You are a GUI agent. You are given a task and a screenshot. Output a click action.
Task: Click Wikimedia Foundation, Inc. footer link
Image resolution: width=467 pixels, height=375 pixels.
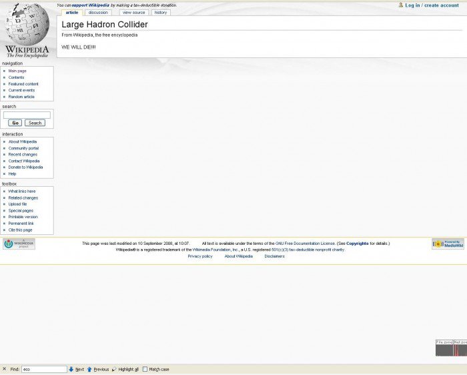[216, 250]
